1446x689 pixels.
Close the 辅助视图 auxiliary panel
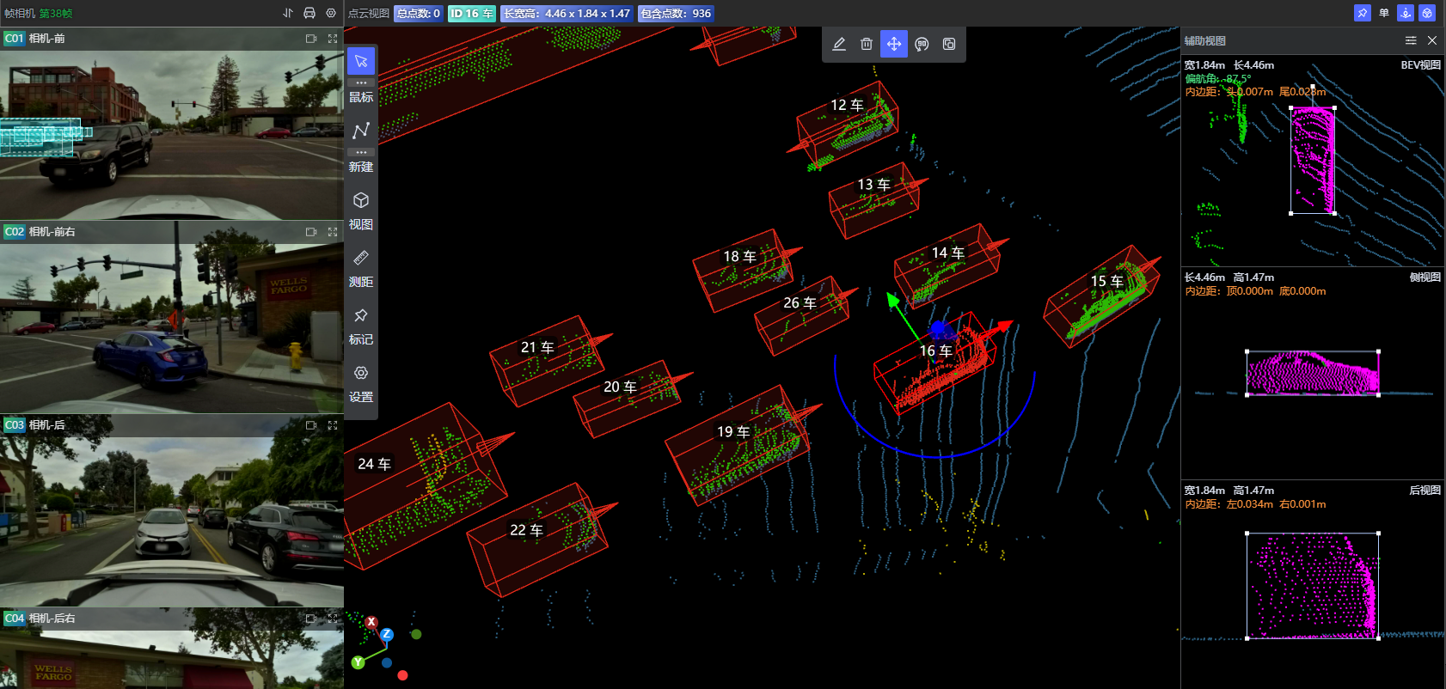pos(1432,40)
